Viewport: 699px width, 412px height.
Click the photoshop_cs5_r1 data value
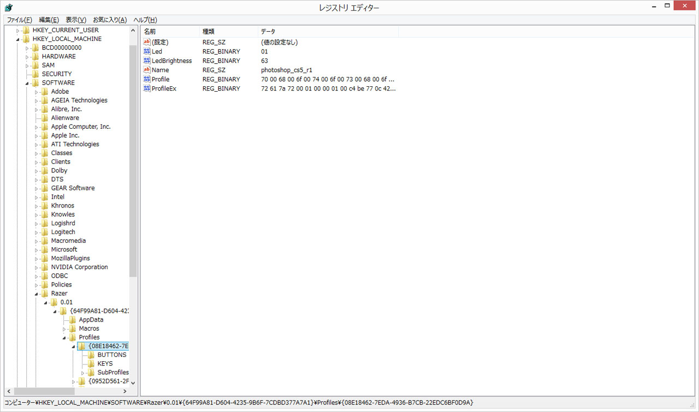pyautogui.click(x=287, y=70)
